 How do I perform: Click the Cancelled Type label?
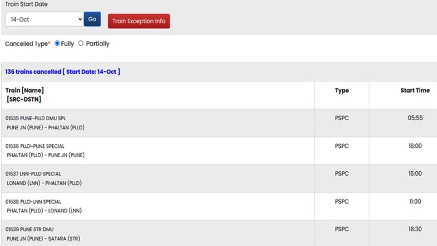pos(26,44)
